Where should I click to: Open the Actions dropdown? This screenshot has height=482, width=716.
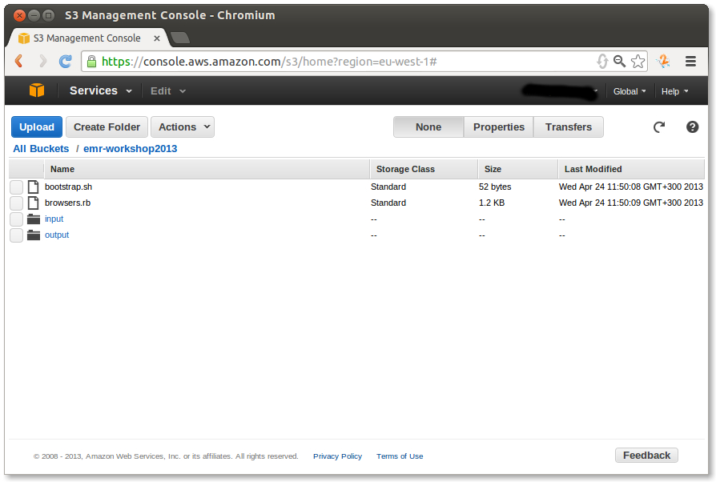coord(183,127)
